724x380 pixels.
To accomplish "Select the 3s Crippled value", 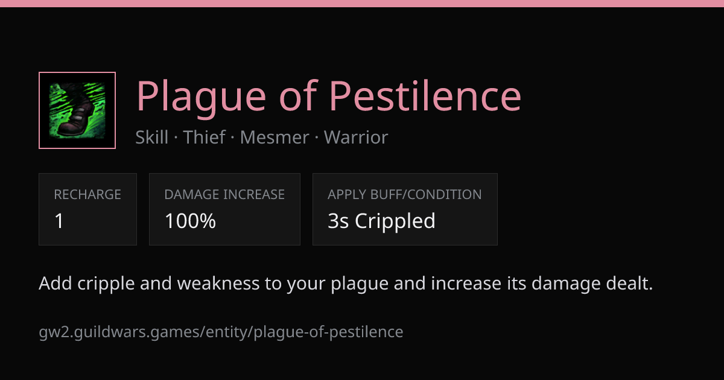I will pos(381,221).
